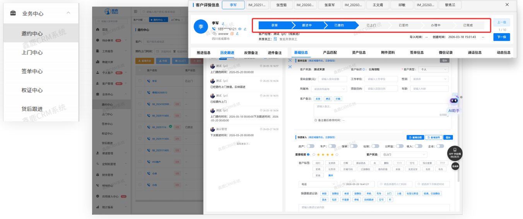Click the 统计报表 icon in sidebar
This screenshot has width=523, height=219.
pos(97,207)
